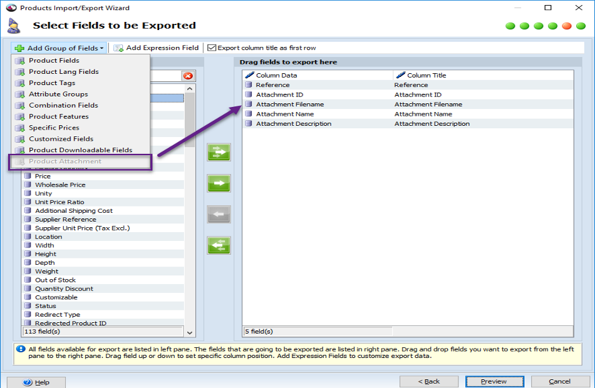Click icon next to Price field
Screen dimensions: 595x388
coord(28,176)
